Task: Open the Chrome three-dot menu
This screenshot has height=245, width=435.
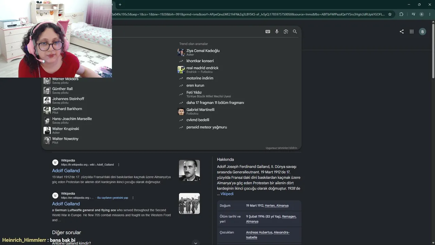Action: (x=430, y=14)
